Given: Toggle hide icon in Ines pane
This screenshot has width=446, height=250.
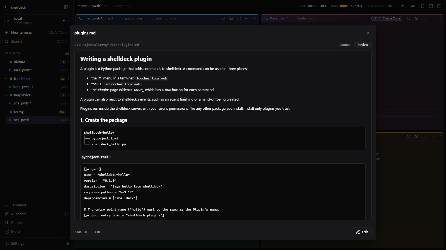Looking at the screenshot, I should [x=231, y=18].
